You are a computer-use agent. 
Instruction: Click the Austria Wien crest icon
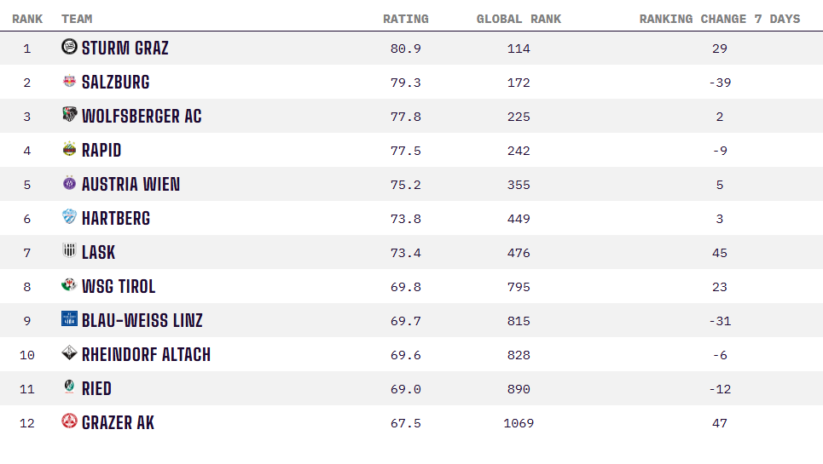click(x=69, y=183)
